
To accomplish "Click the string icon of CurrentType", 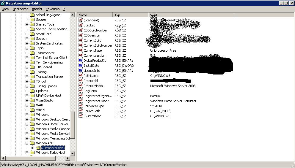I will click(x=81, y=50).
